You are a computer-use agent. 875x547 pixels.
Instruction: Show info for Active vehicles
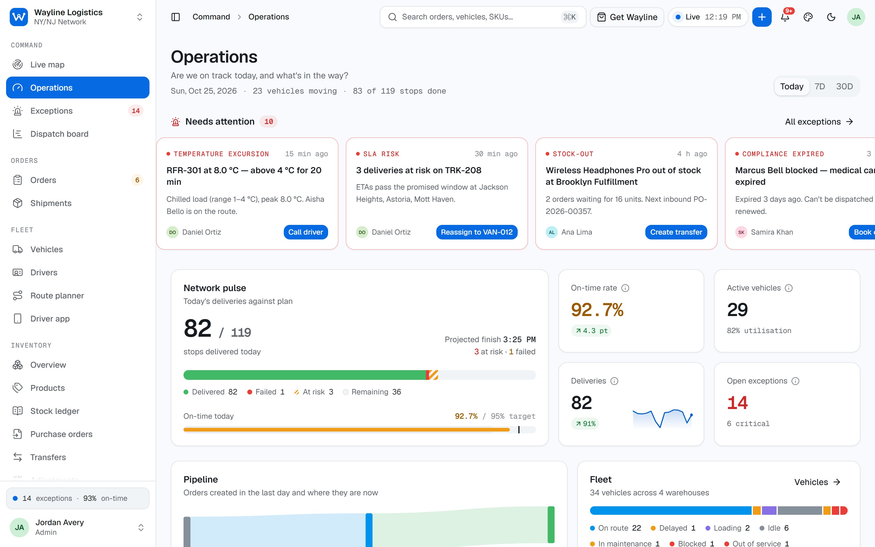(x=789, y=288)
